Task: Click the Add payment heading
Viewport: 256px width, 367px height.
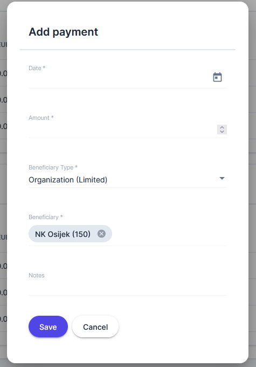Action: coord(63,32)
